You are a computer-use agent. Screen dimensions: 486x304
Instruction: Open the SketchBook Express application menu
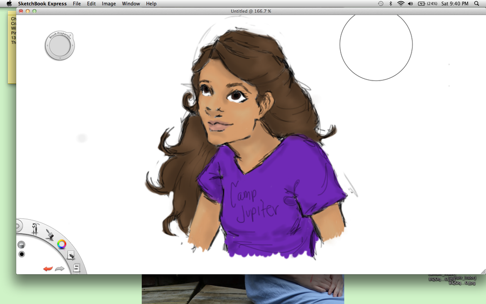pos(42,4)
